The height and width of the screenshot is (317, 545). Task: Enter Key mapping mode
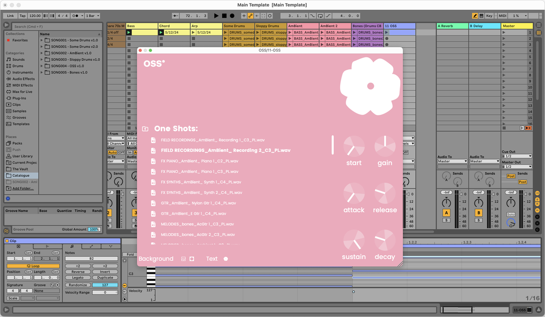[x=490, y=15]
